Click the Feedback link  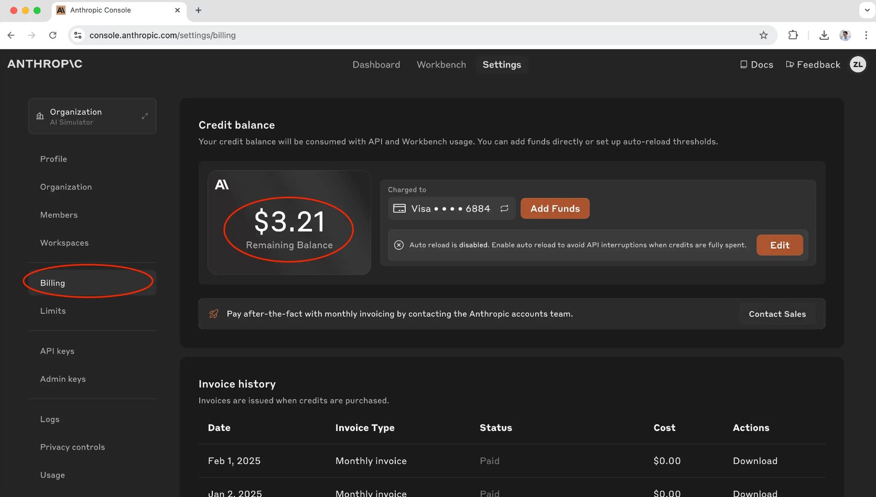[813, 64]
